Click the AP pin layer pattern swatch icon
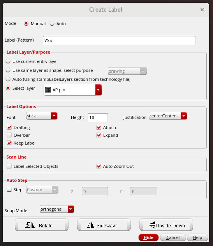213x246 pixels. coord(48,90)
